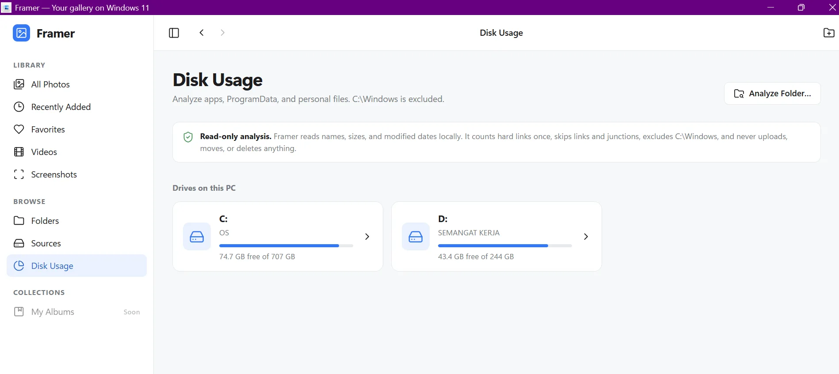Open My Albums collection
This screenshot has width=839, height=374.
76,312
